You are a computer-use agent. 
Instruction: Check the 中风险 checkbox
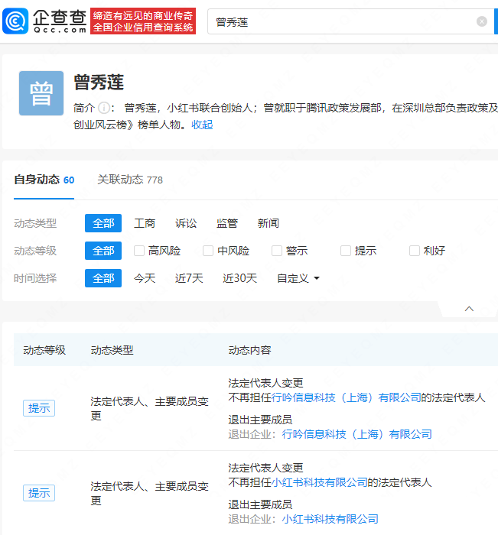tap(208, 251)
